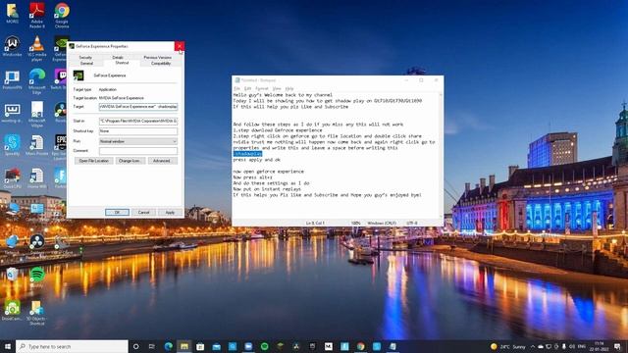Select the QuickCPU desktop icon
This screenshot has height=353, width=628.
coord(12,178)
